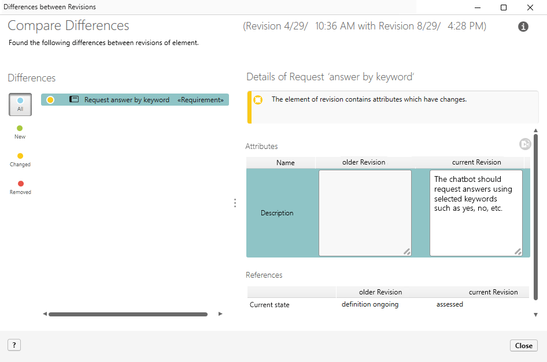Click the Close button
The image size is (547, 362).
coord(523,345)
